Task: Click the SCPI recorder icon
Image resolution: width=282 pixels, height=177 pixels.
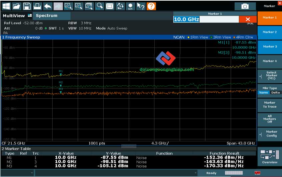Action: pos(130,6)
